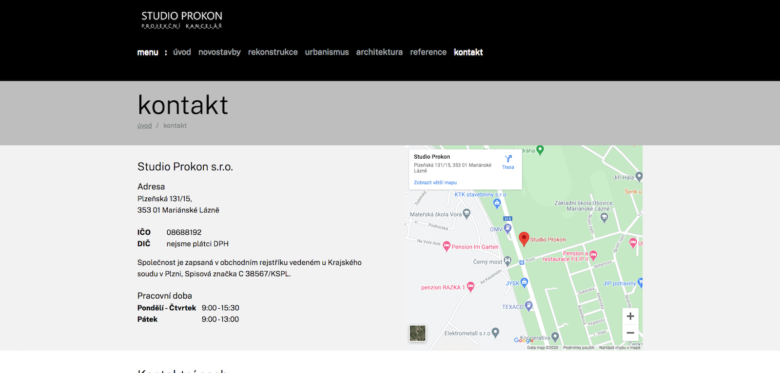Zoom out on the map
The height and width of the screenshot is (373, 780).
(x=630, y=333)
